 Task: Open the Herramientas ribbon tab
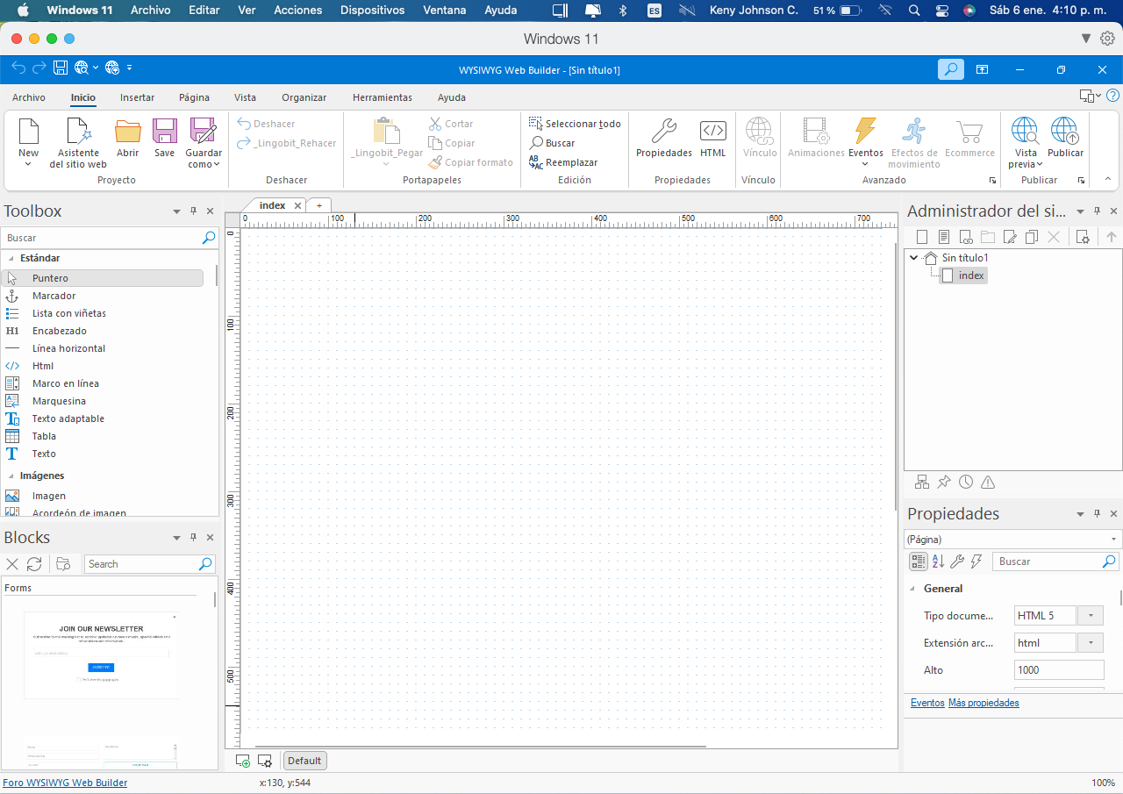point(383,97)
